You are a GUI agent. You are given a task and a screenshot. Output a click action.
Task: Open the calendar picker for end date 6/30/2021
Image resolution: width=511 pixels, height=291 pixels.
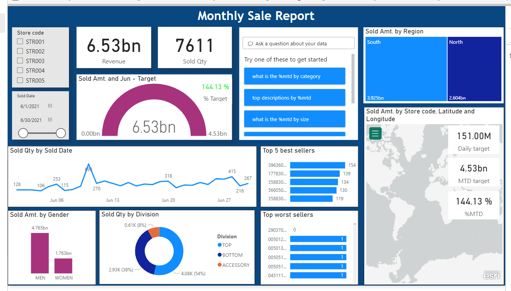pyautogui.click(x=50, y=120)
